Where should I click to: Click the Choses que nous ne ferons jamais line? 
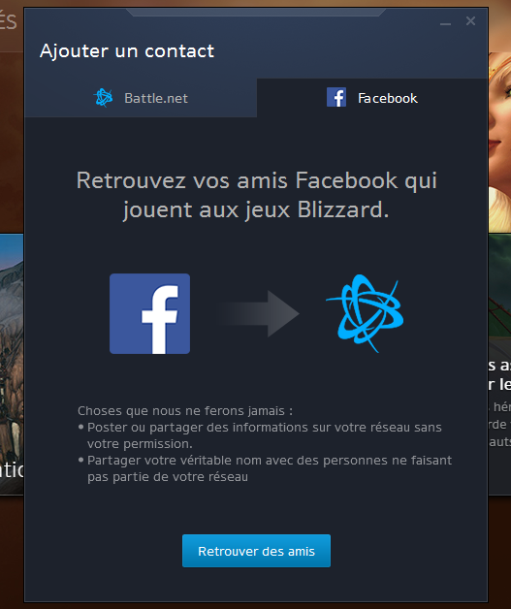point(185,410)
